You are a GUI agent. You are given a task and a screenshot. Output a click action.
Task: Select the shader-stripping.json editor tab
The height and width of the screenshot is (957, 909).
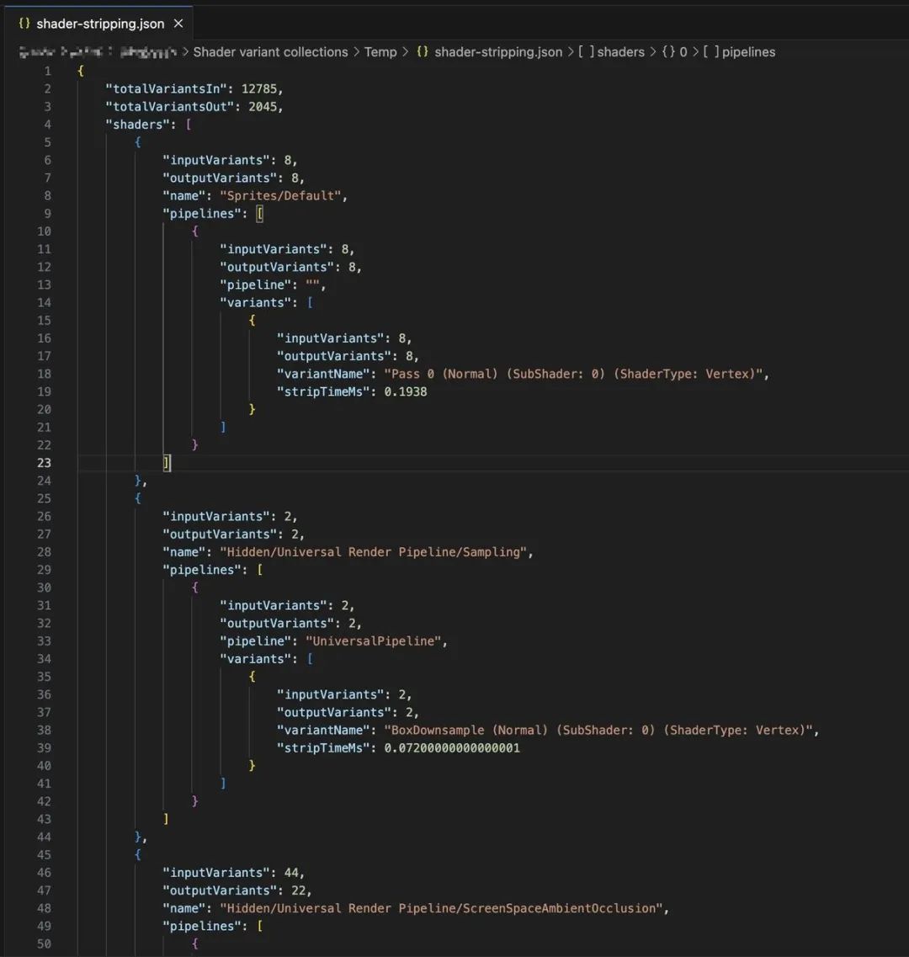99,24
